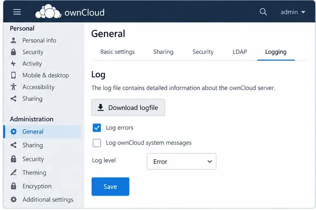The image size is (316, 210).
Task: Open the Log level Error dropdown
Action: tap(181, 161)
